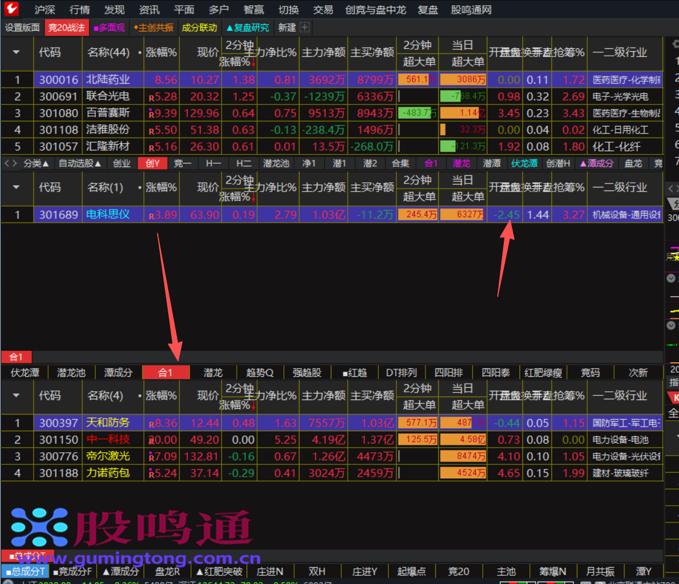Switch to the 主创共振 layout tab
679x584 pixels.
154,28
